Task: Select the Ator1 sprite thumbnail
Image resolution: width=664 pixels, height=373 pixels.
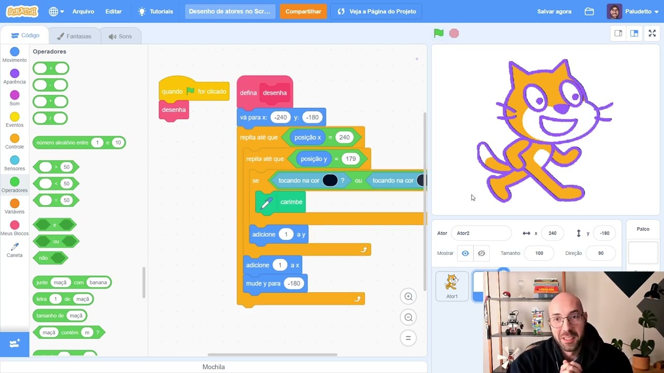Action: 452,286
